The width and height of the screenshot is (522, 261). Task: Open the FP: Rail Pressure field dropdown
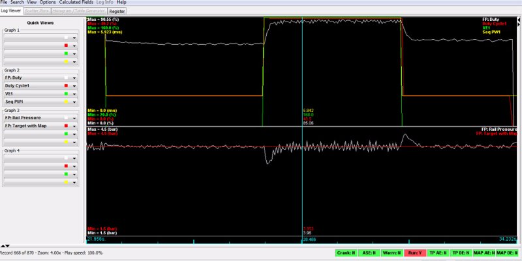point(75,118)
